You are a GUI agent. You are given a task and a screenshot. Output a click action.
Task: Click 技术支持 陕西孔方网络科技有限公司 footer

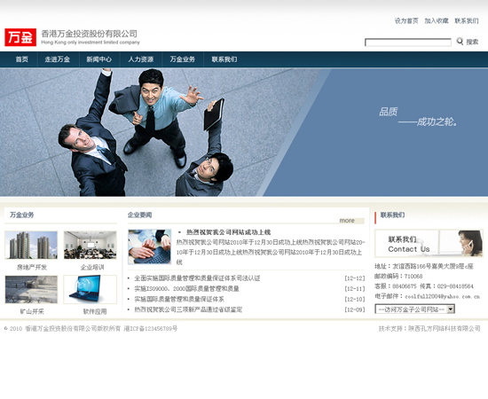coord(429,328)
